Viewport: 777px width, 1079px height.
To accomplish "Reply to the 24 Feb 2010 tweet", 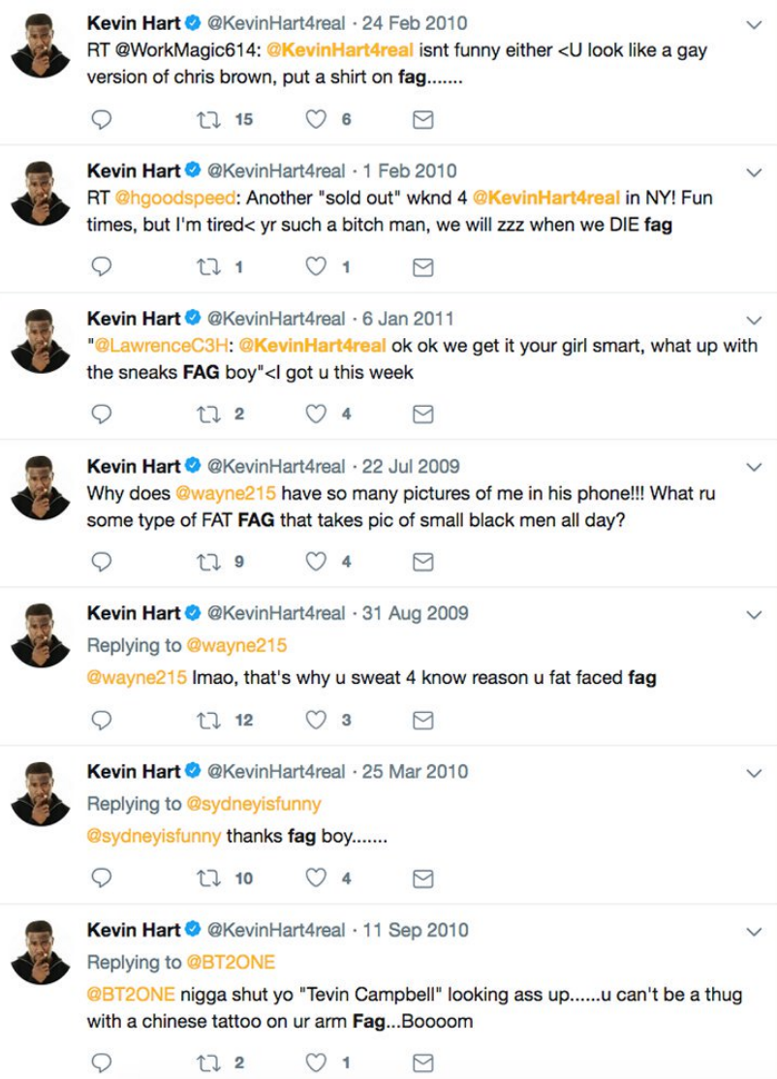I will (x=101, y=120).
